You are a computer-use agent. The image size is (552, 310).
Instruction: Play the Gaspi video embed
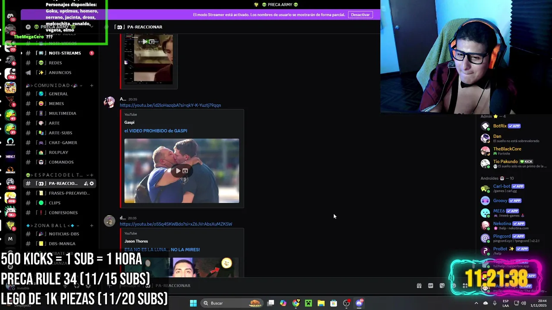[x=178, y=171]
